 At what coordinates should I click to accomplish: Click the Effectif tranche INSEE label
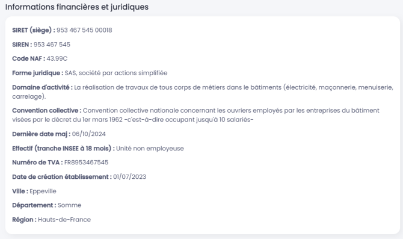(x=63, y=149)
